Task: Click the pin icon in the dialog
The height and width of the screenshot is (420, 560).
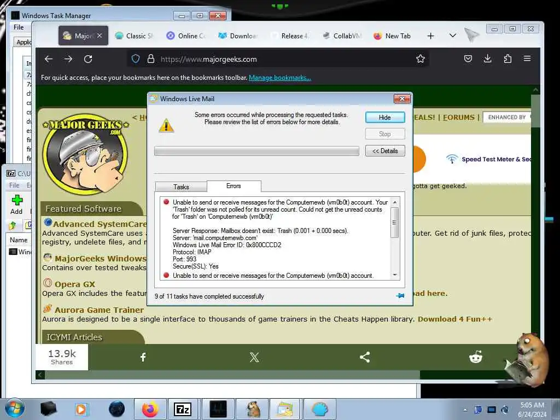Action: point(400,296)
